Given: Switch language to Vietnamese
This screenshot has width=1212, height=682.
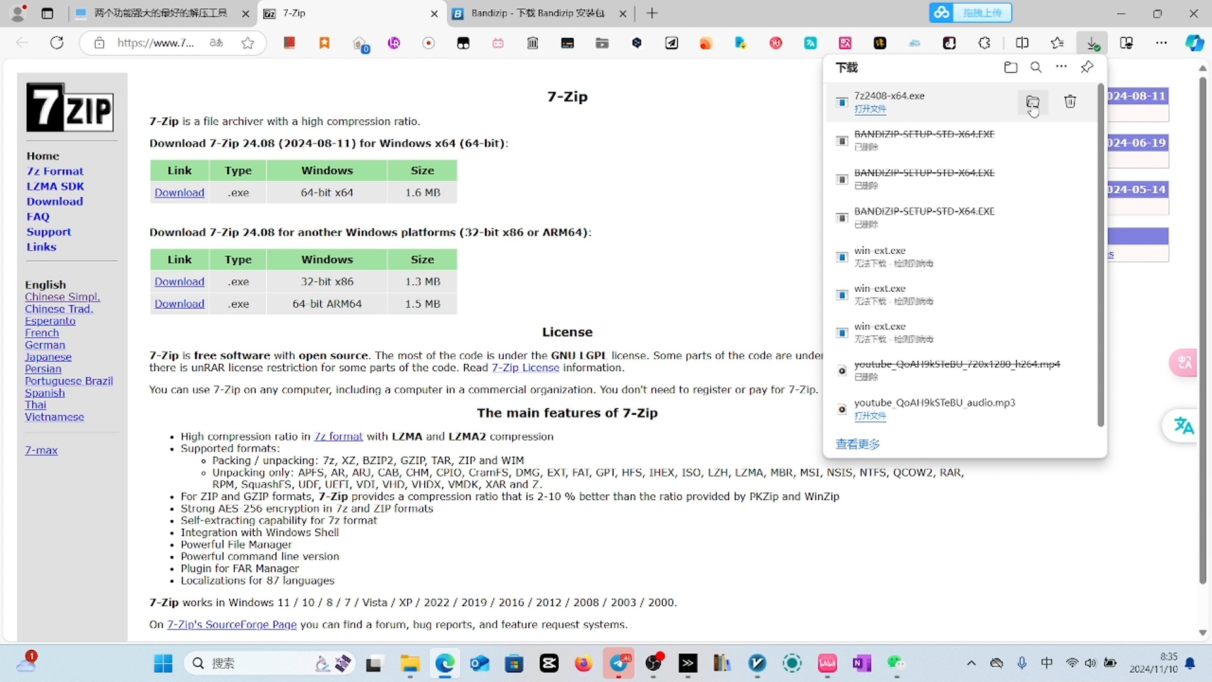Looking at the screenshot, I should (54, 417).
